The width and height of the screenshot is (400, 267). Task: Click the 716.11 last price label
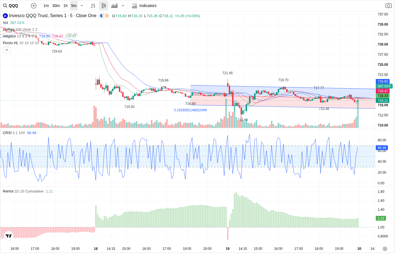(x=383, y=101)
